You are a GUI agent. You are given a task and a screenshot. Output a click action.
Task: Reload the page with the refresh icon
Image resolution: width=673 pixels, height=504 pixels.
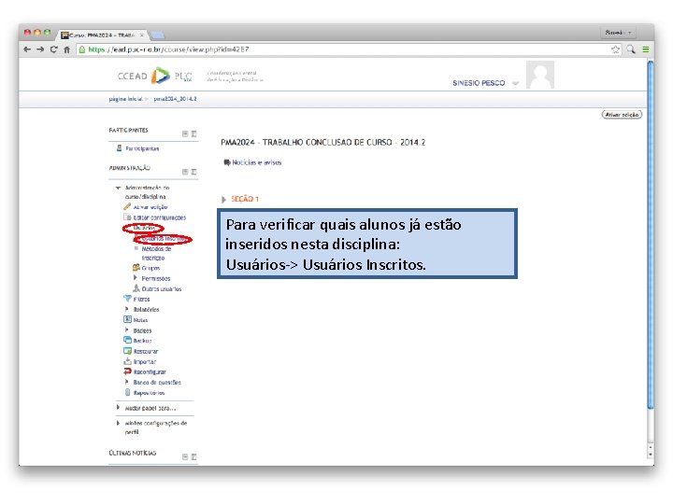coord(53,49)
